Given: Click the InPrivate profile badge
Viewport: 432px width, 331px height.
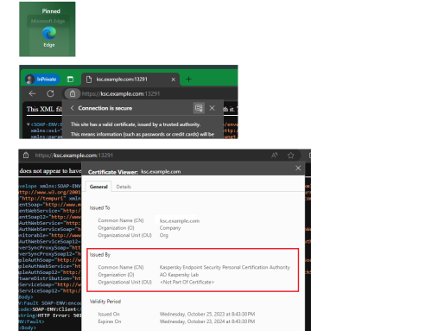Looking at the screenshot, I should click(x=42, y=80).
